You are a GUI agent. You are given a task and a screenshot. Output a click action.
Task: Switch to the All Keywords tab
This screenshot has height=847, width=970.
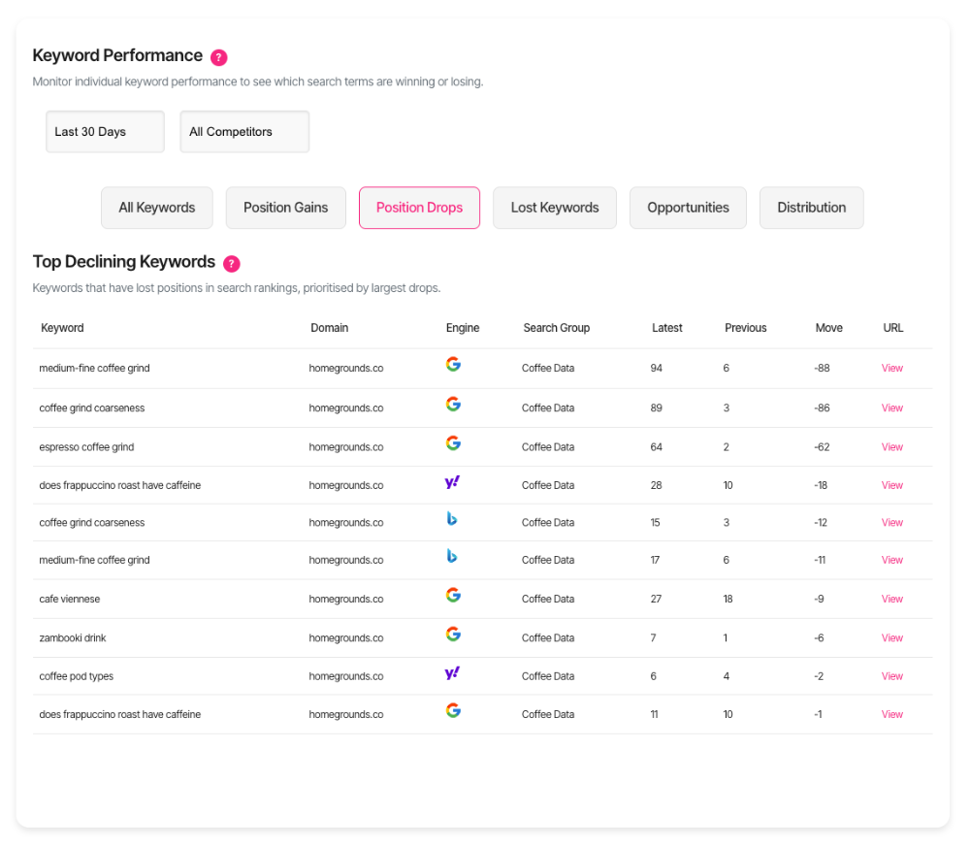pyautogui.click(x=157, y=208)
